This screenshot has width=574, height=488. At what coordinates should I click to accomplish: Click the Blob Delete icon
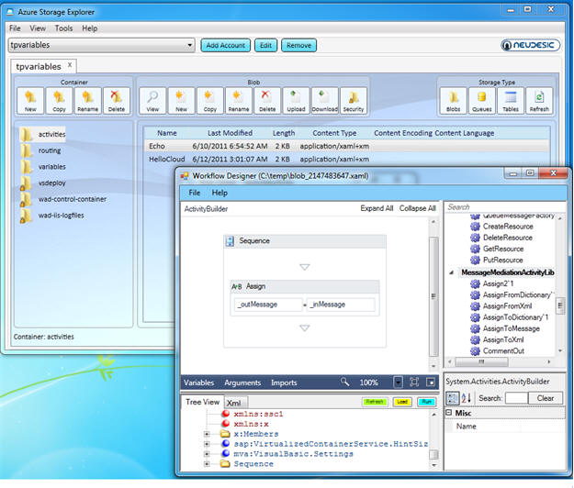(267, 101)
